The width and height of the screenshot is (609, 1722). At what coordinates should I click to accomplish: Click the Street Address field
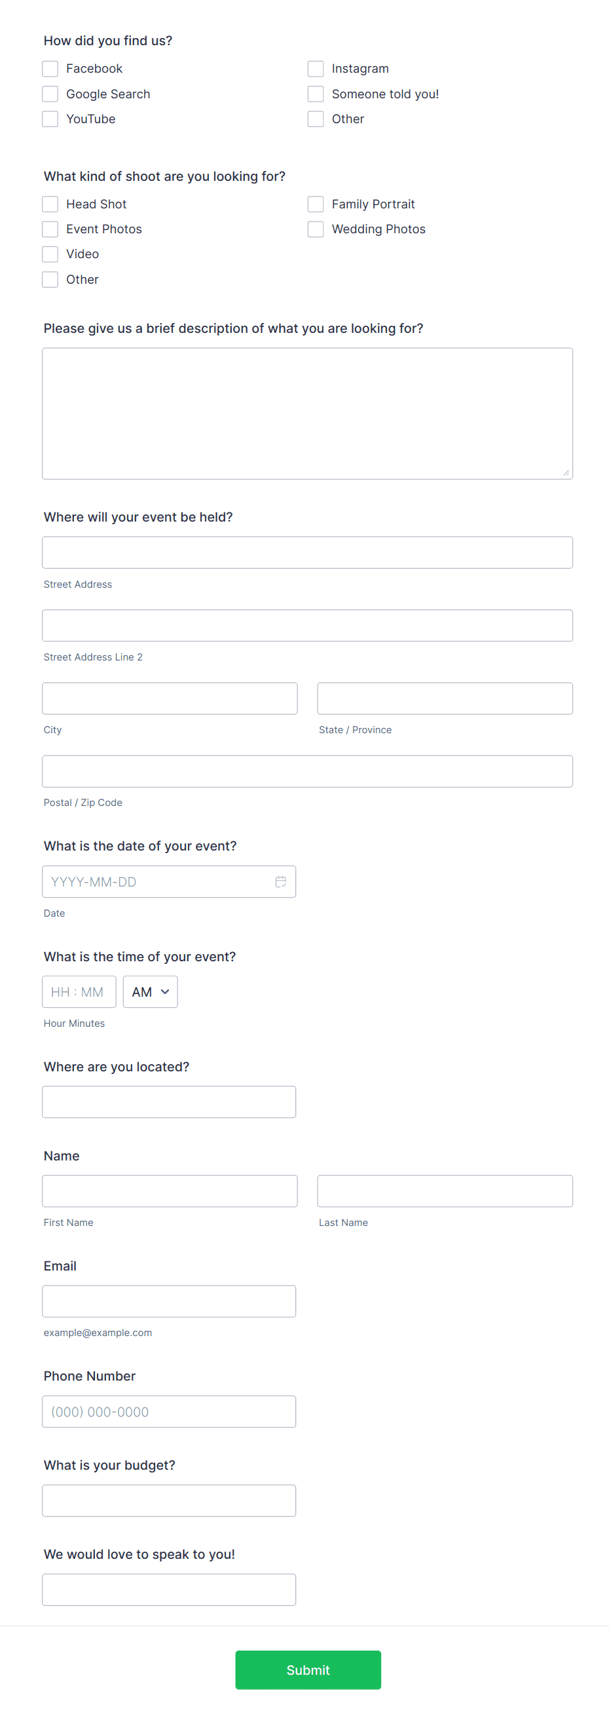[x=307, y=552]
